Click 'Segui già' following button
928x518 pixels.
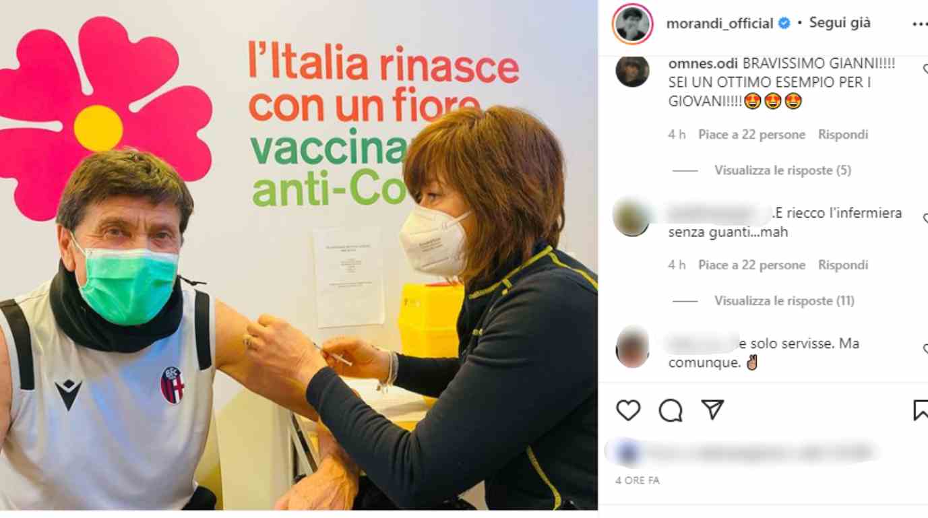click(x=840, y=23)
